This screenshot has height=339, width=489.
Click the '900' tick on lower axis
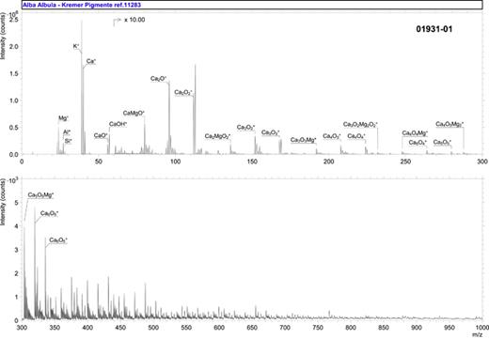(417, 328)
